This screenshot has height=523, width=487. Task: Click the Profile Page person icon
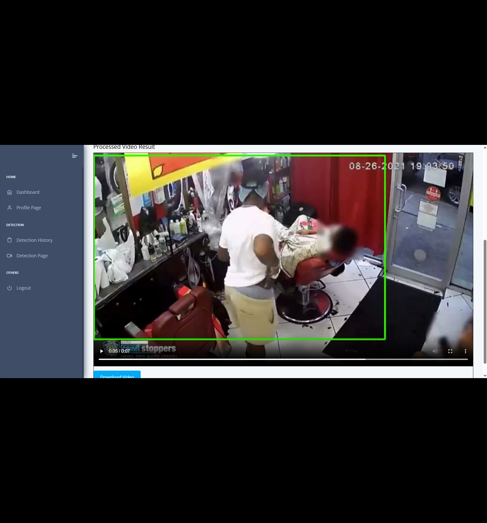[x=9, y=208]
